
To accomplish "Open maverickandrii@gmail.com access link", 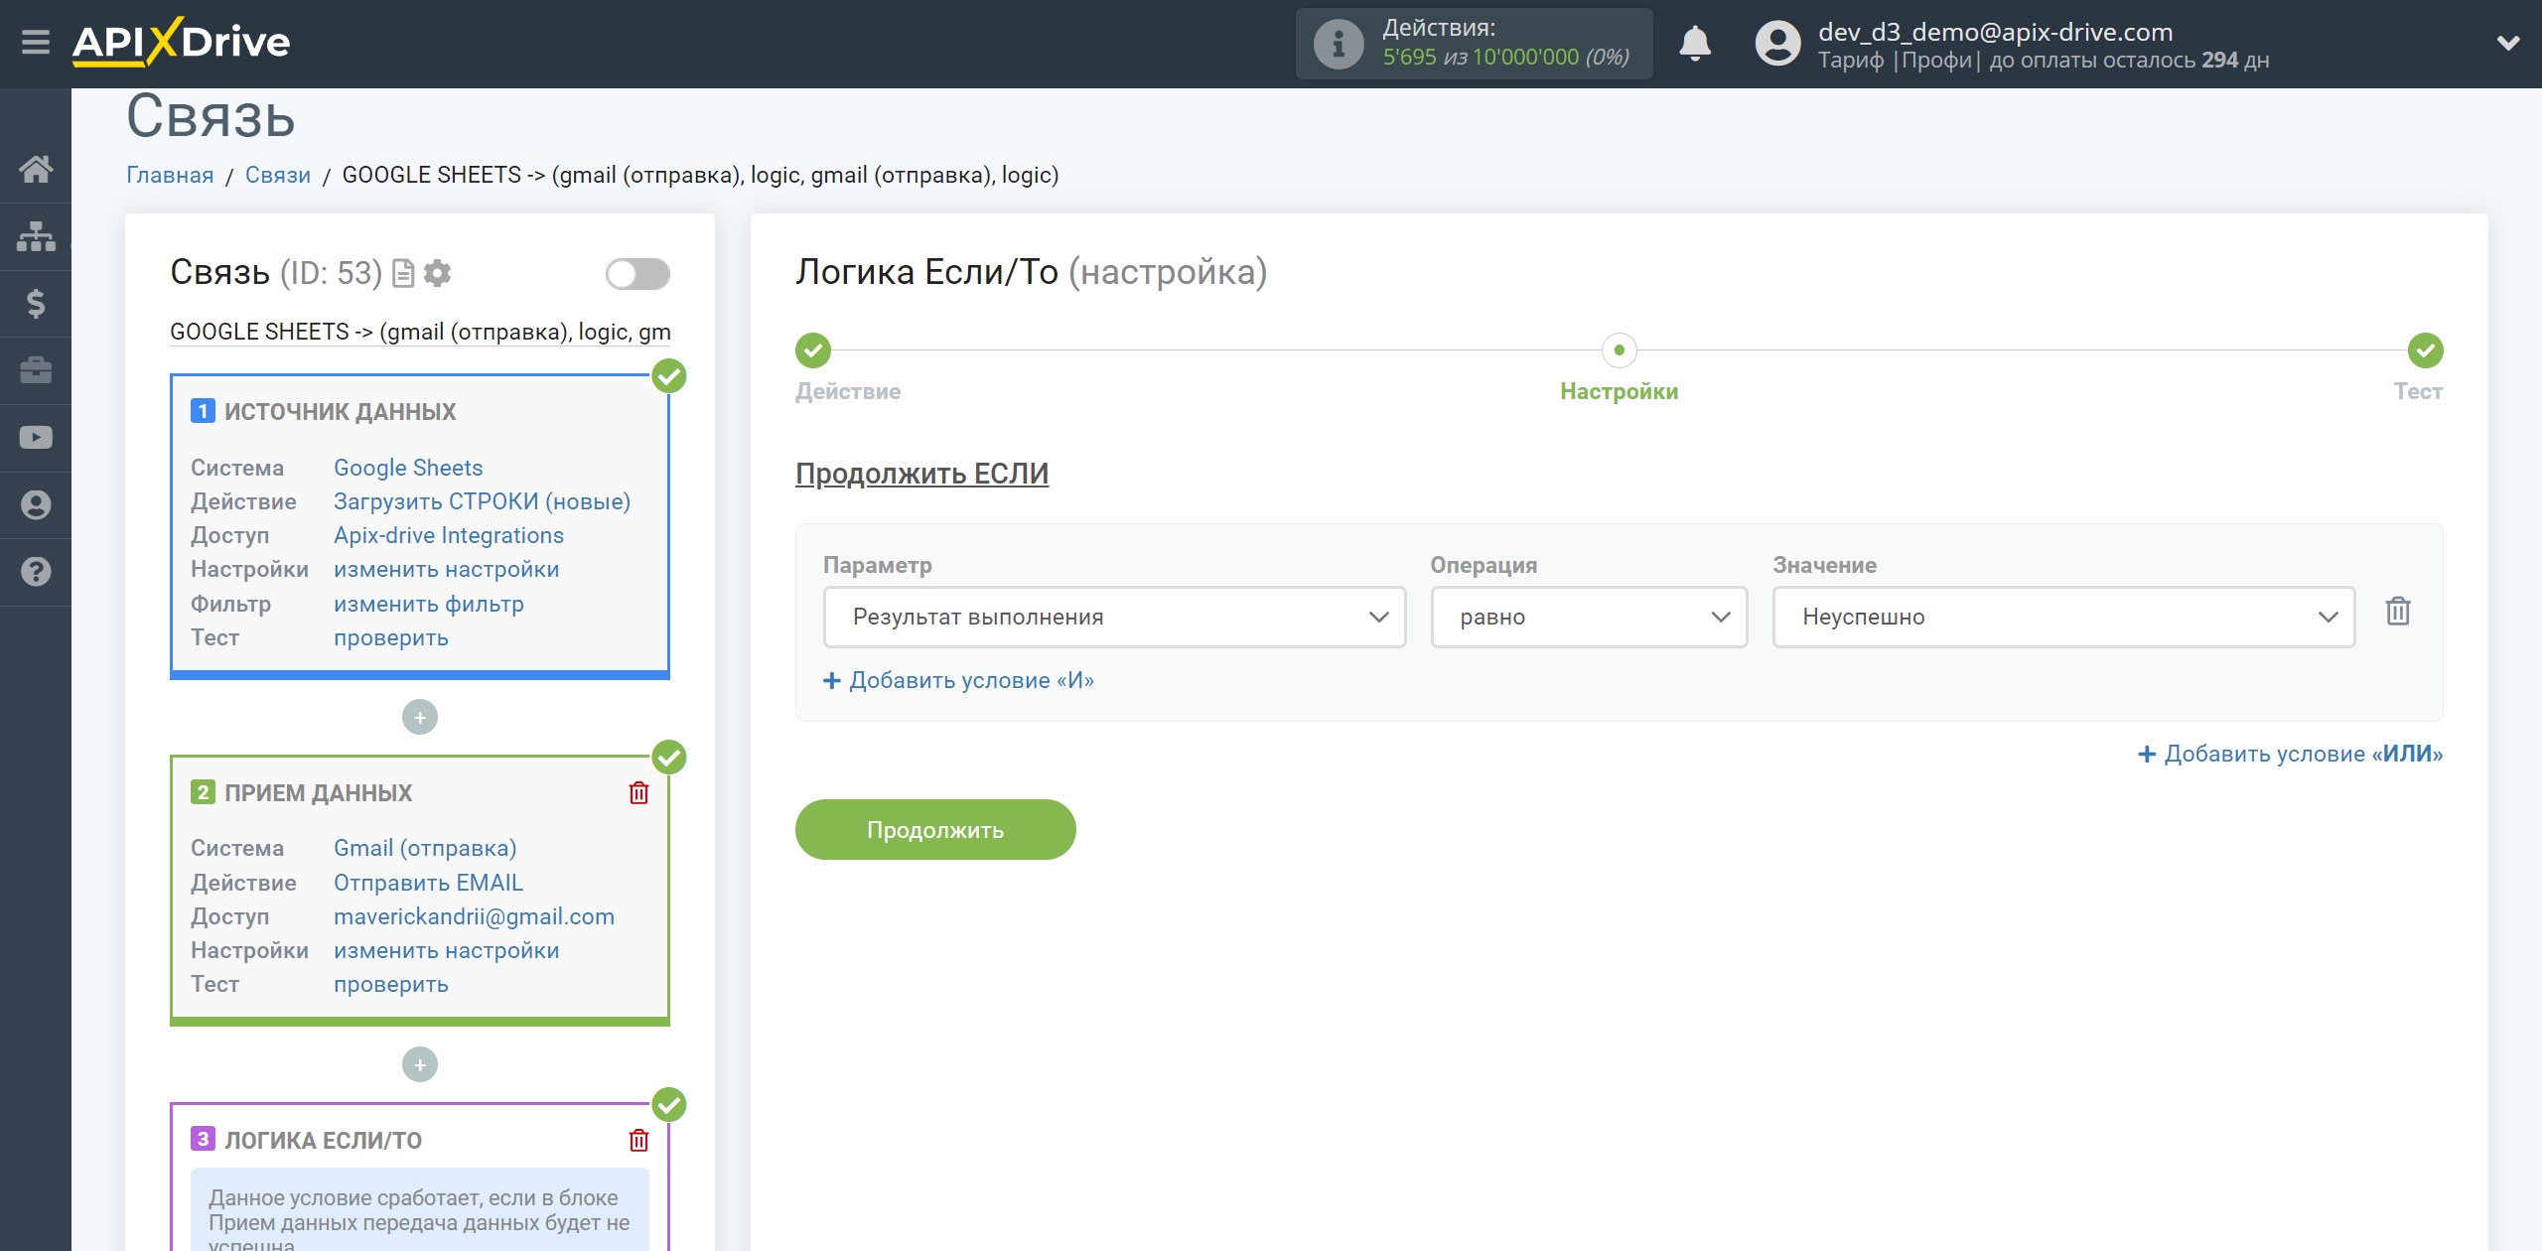I will pos(474,916).
